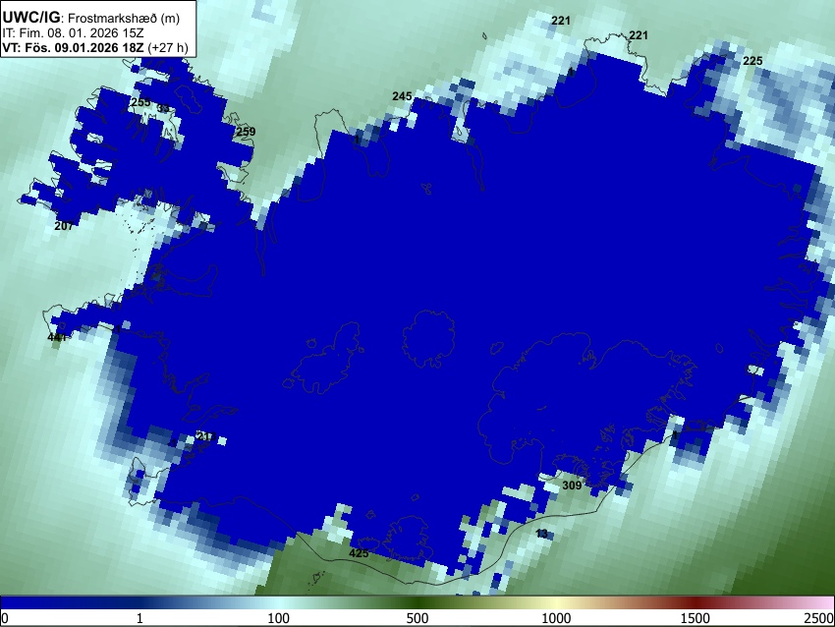This screenshot has height=627, width=835.
Task: Select the map value label "255"
Action: coord(140,102)
